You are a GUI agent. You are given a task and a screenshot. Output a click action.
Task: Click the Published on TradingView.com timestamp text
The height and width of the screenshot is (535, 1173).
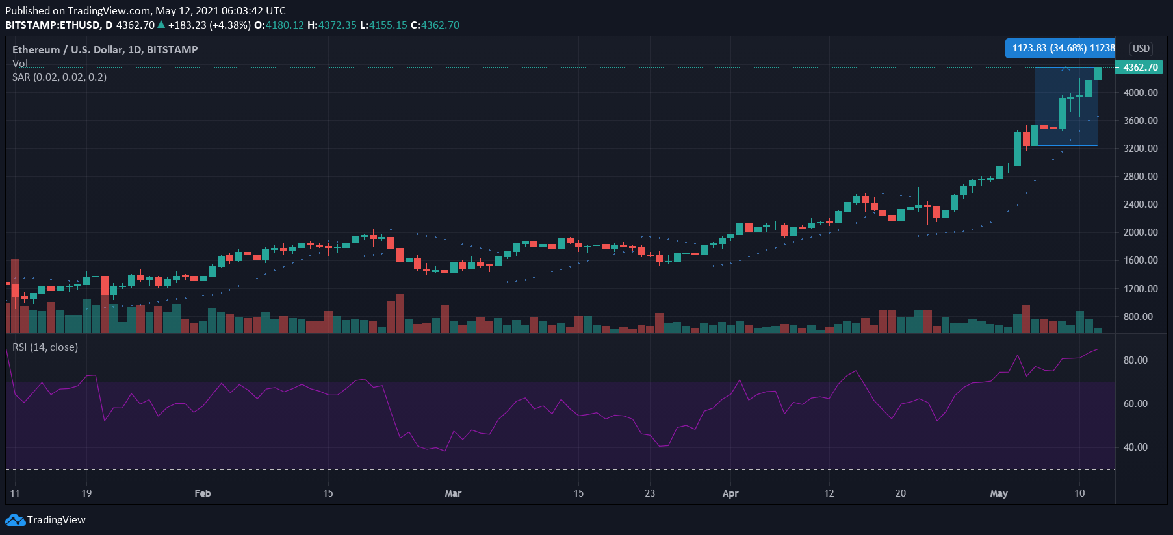pos(146,11)
